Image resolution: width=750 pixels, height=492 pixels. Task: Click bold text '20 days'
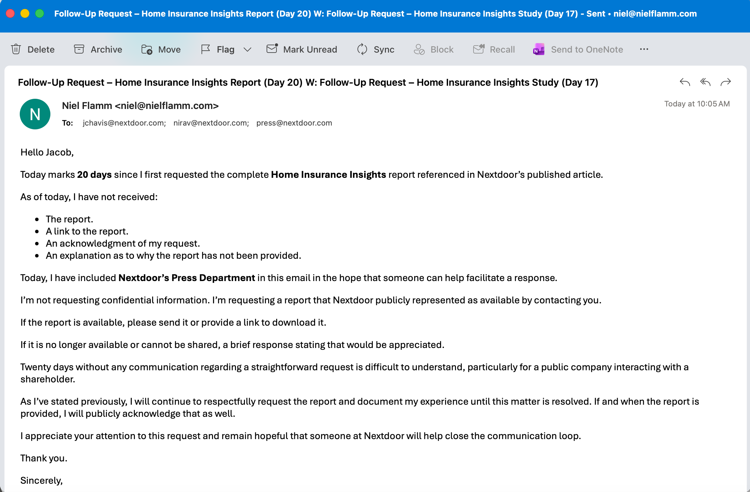(x=94, y=175)
